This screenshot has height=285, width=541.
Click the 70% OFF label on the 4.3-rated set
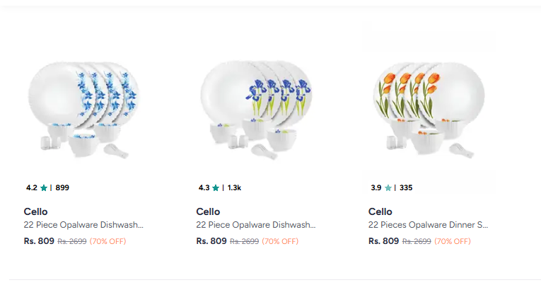(280, 241)
